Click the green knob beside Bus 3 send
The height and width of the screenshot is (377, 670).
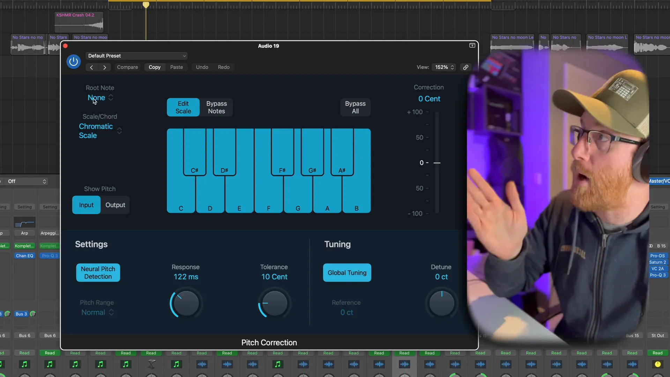point(33,314)
